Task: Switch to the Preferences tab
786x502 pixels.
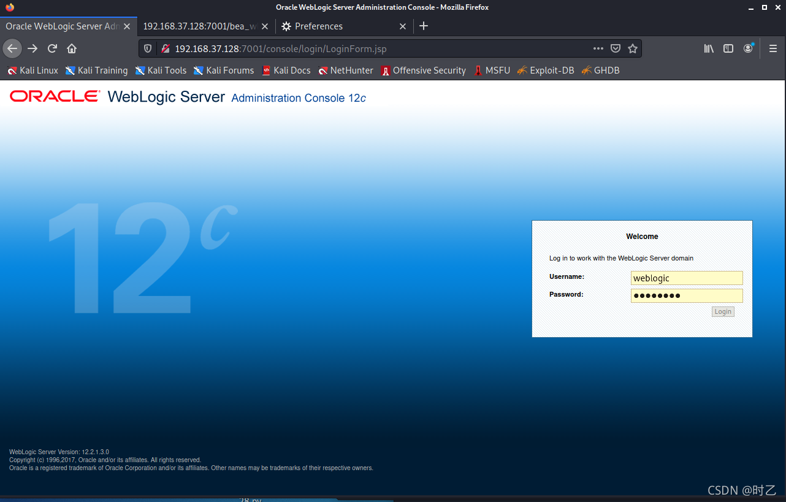Action: (345, 26)
